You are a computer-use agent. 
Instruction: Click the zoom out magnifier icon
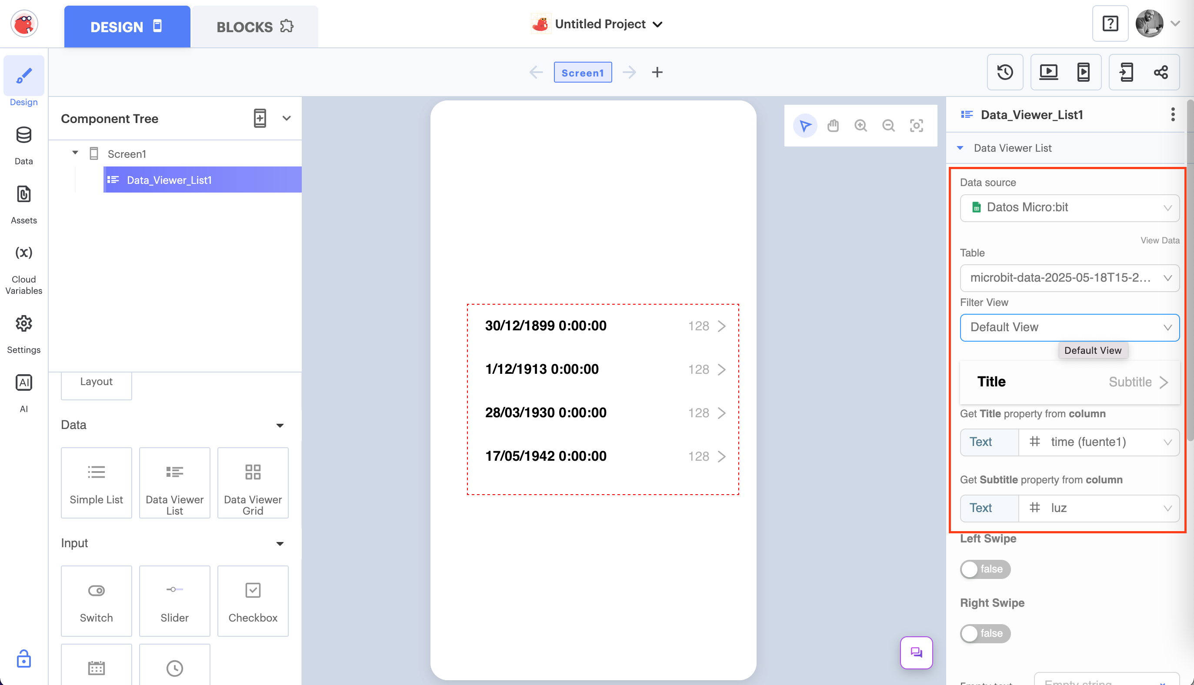888,126
